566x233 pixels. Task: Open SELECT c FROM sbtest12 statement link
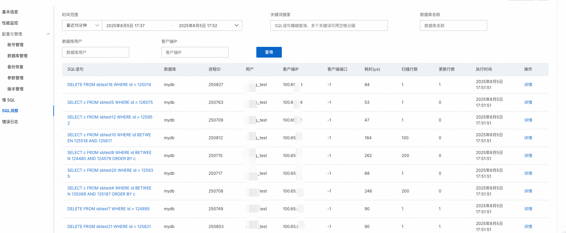click(x=110, y=120)
